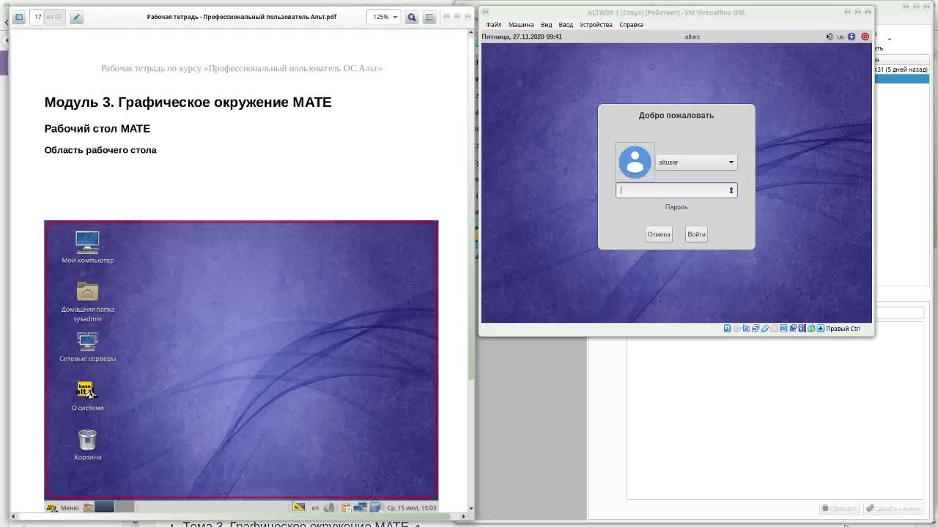Click the altws hostname in login panel
Image resolution: width=938 pixels, height=527 pixels.
click(693, 37)
